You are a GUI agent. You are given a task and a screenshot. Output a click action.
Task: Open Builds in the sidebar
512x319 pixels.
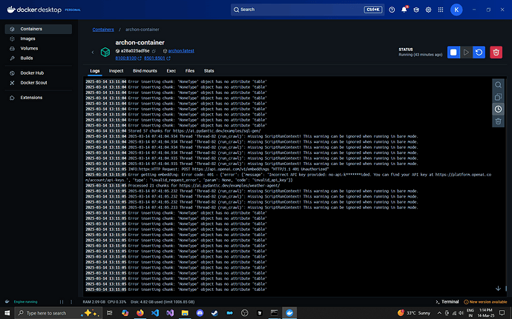pyautogui.click(x=39, y=58)
